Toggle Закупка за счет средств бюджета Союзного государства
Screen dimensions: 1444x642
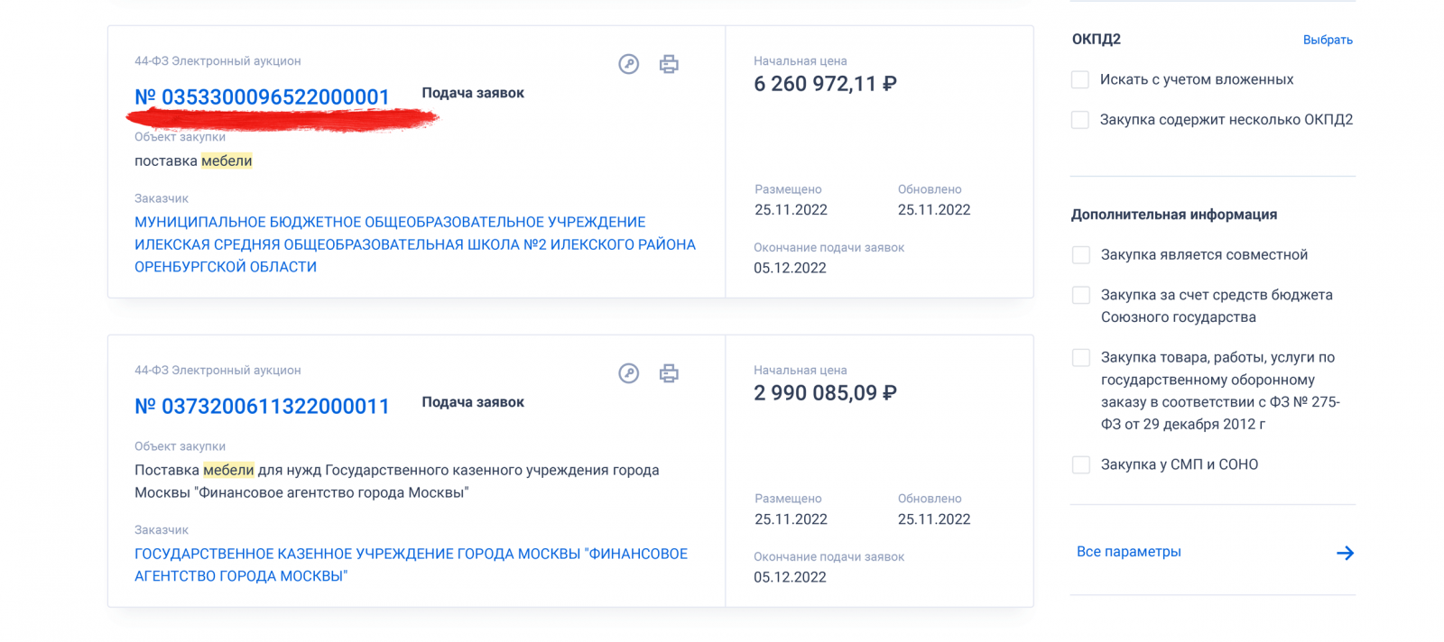coord(1081,295)
